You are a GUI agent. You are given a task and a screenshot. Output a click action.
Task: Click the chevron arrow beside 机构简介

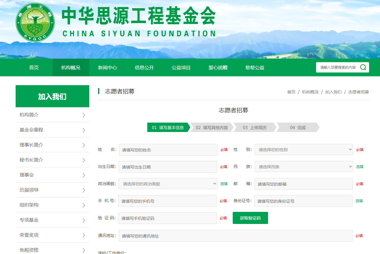pos(84,115)
